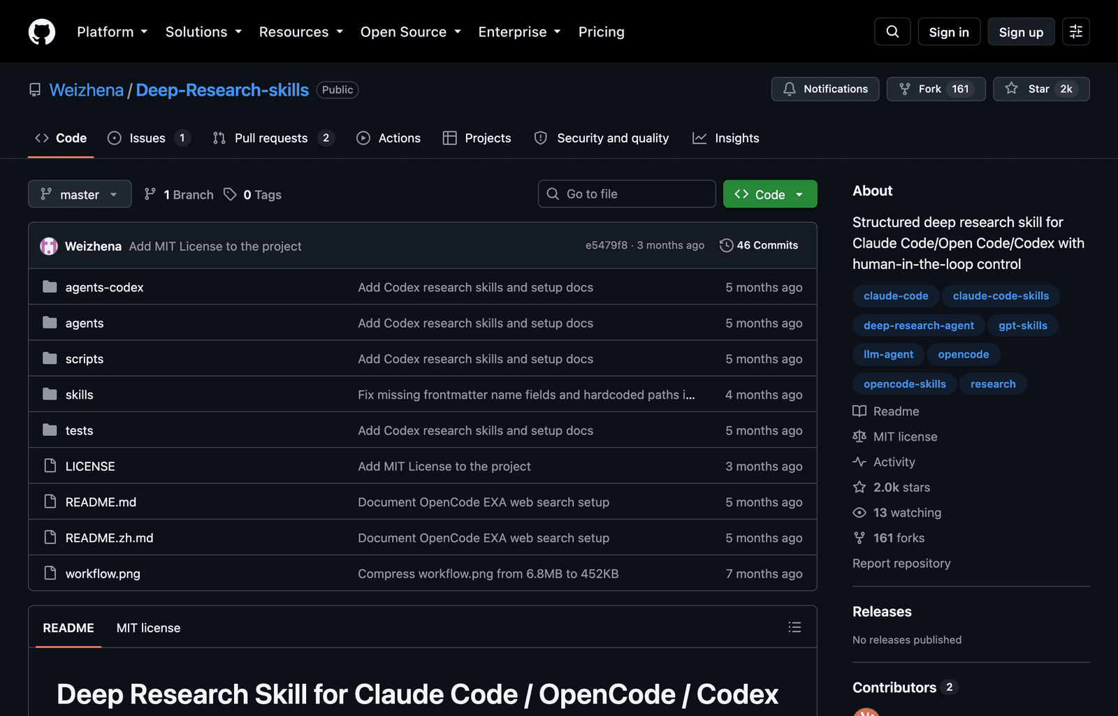Open the README outline list icon
Screen dimensions: 1118x716
[x=794, y=627]
